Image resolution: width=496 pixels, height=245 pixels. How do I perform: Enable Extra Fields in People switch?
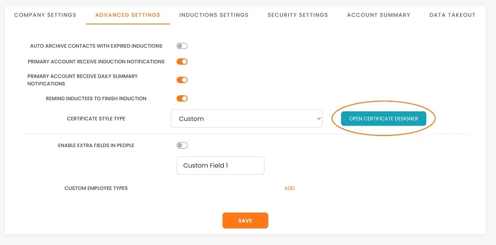click(x=182, y=145)
